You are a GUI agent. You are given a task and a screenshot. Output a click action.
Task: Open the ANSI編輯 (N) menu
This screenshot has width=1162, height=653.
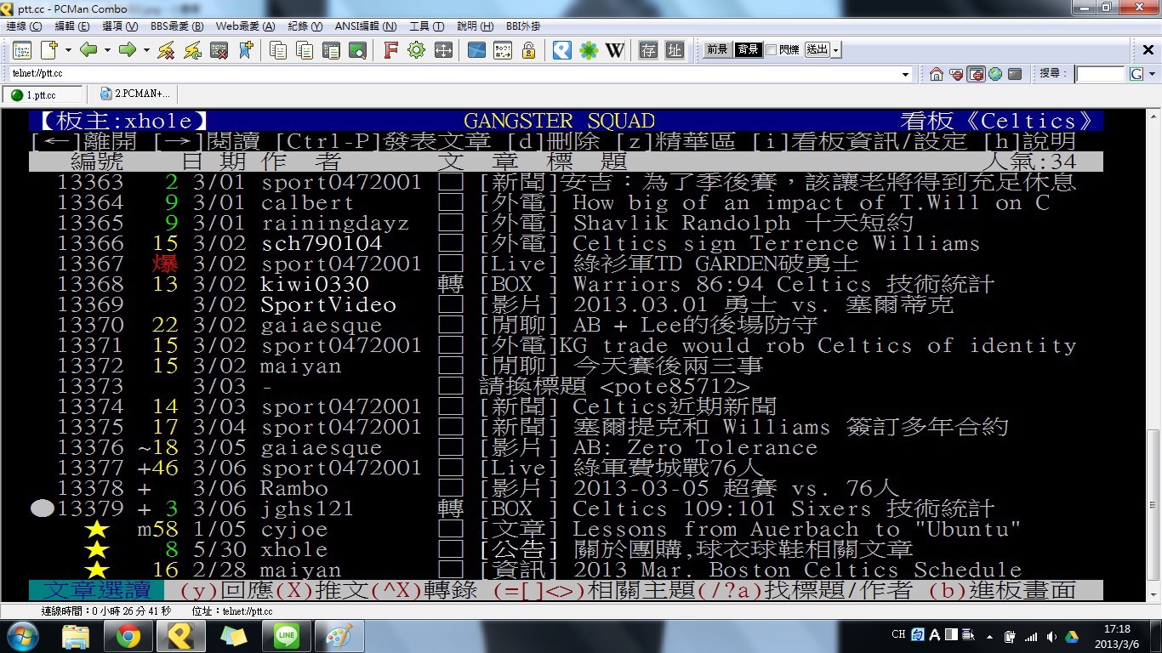[365, 26]
